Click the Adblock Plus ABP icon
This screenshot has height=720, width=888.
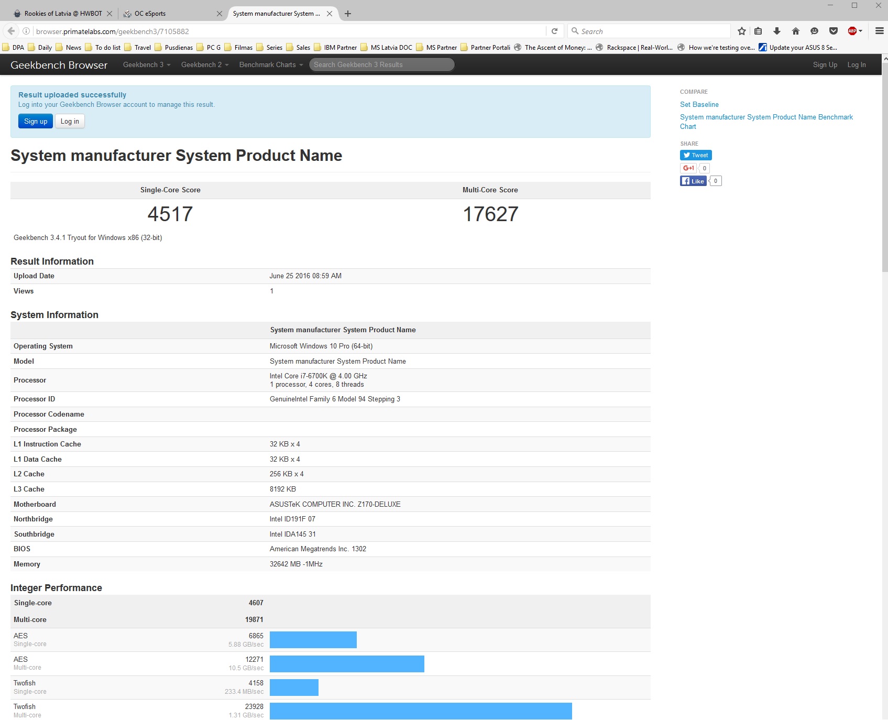click(x=852, y=31)
